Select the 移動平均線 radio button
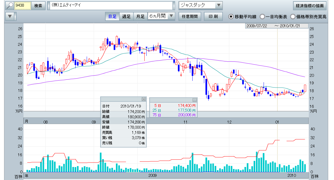This screenshot has height=180, width=334. click(x=231, y=17)
